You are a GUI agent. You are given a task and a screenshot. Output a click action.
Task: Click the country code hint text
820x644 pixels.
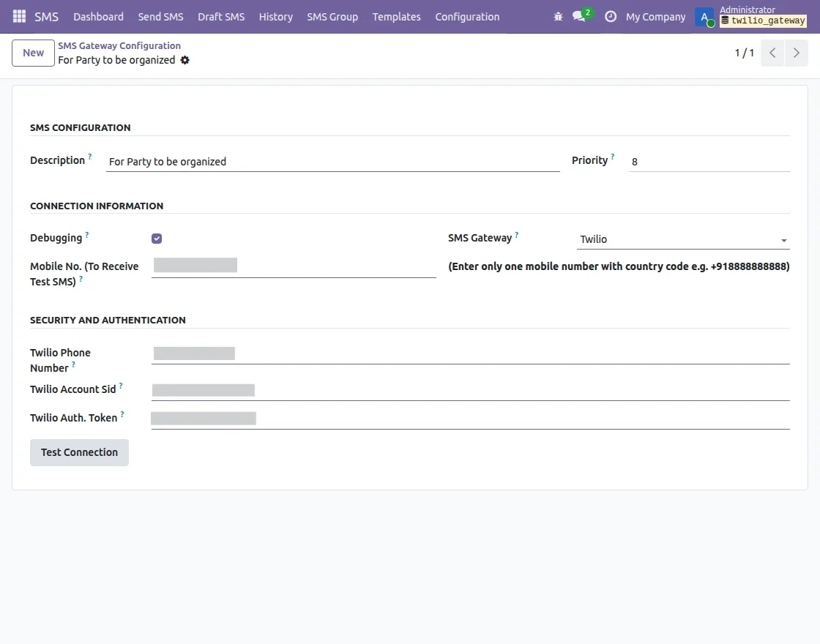(x=619, y=266)
